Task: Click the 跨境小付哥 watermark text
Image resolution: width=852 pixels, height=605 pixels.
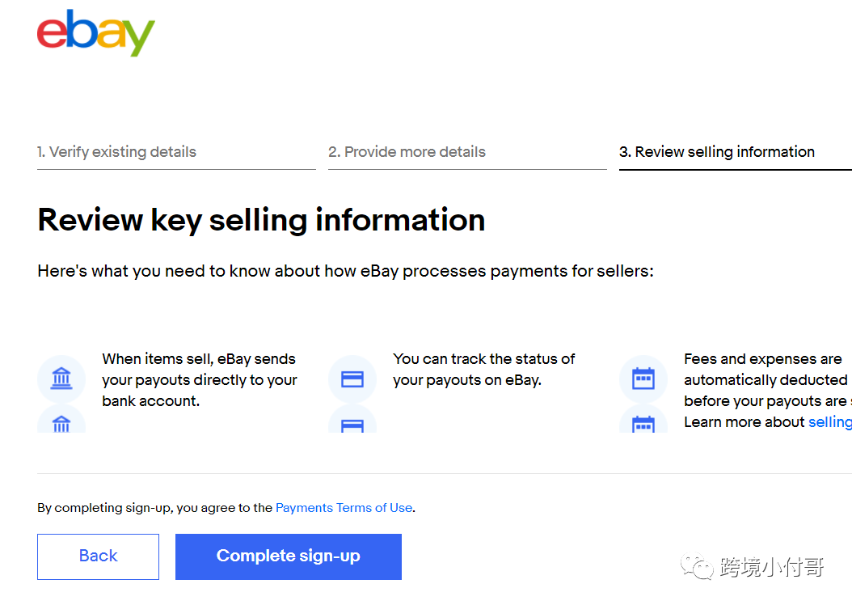Action: point(771,567)
